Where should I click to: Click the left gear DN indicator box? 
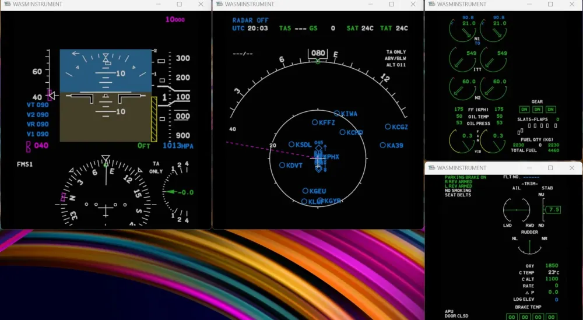(x=524, y=109)
